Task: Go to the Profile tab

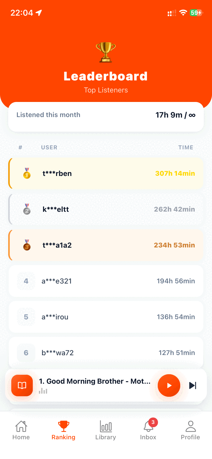Action: coord(190,430)
